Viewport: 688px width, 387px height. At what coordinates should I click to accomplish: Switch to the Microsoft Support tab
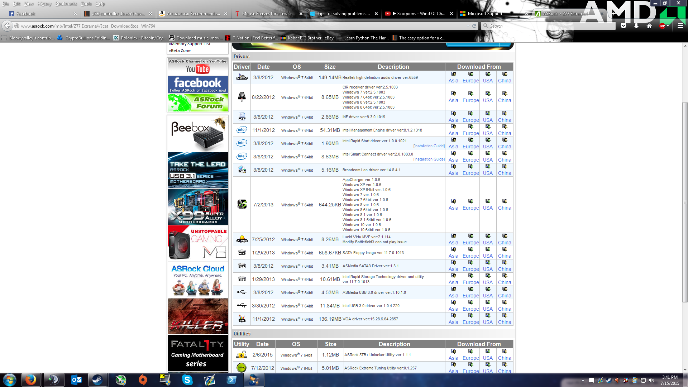coord(494,14)
